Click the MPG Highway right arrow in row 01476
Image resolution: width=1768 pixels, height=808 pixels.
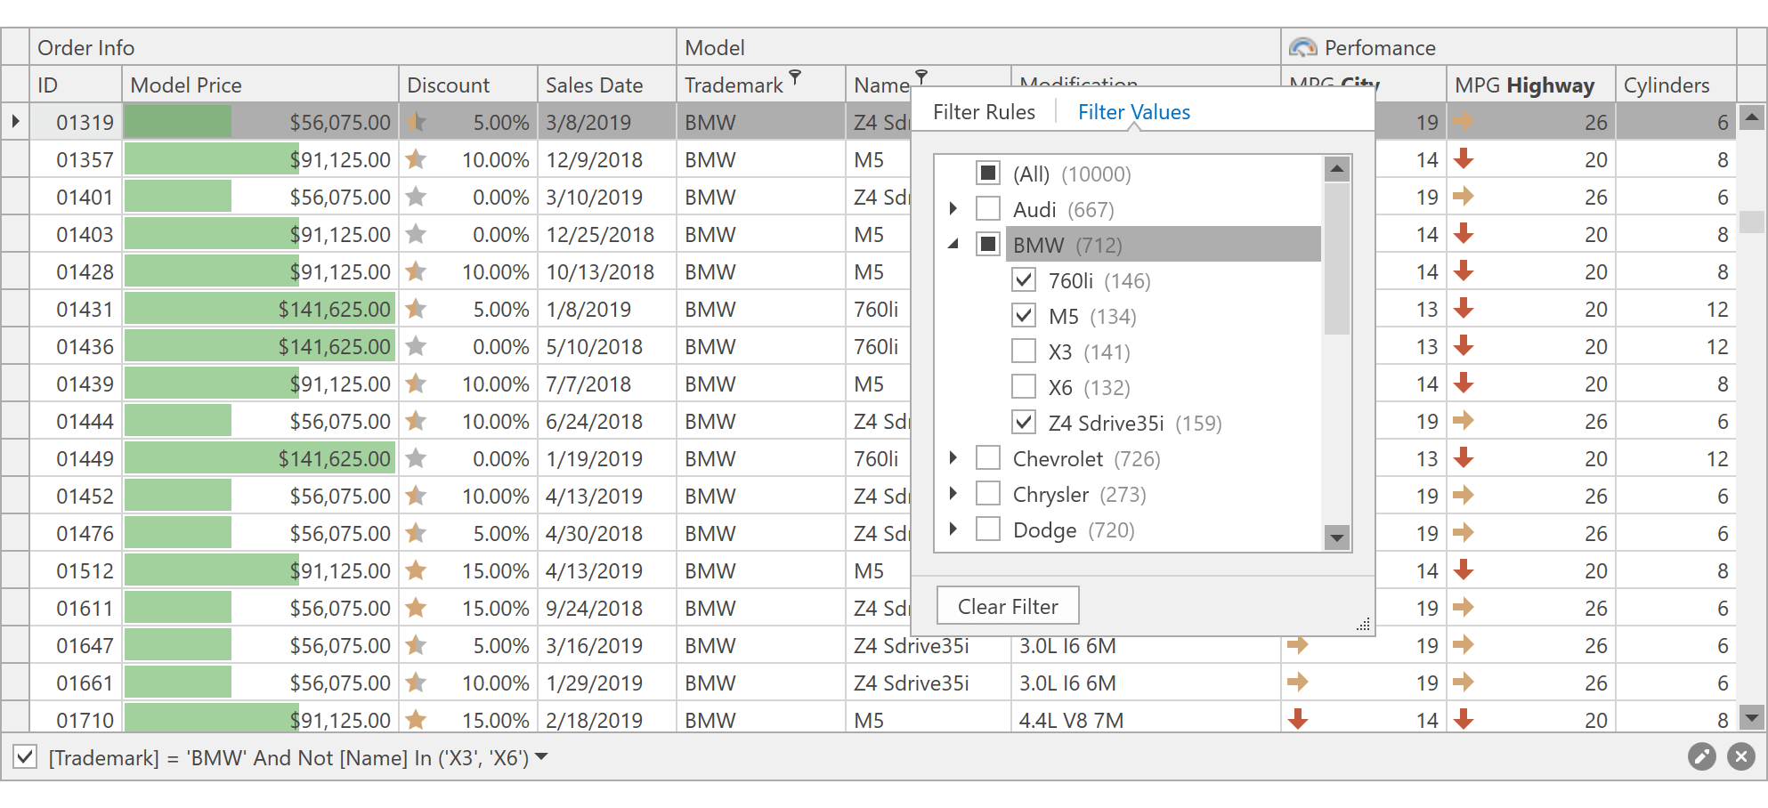pos(1464,533)
